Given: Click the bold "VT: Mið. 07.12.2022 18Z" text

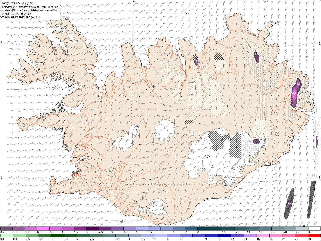Looking at the screenshot, I should click(x=15, y=17).
